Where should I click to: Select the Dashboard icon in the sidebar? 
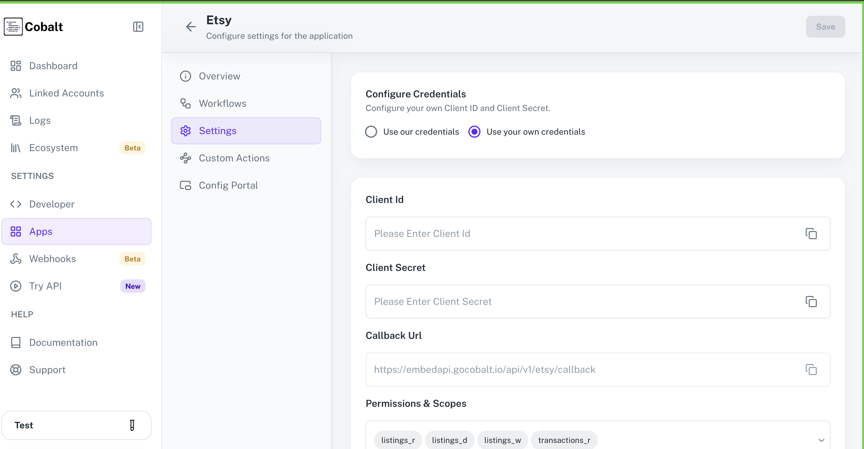tap(15, 66)
